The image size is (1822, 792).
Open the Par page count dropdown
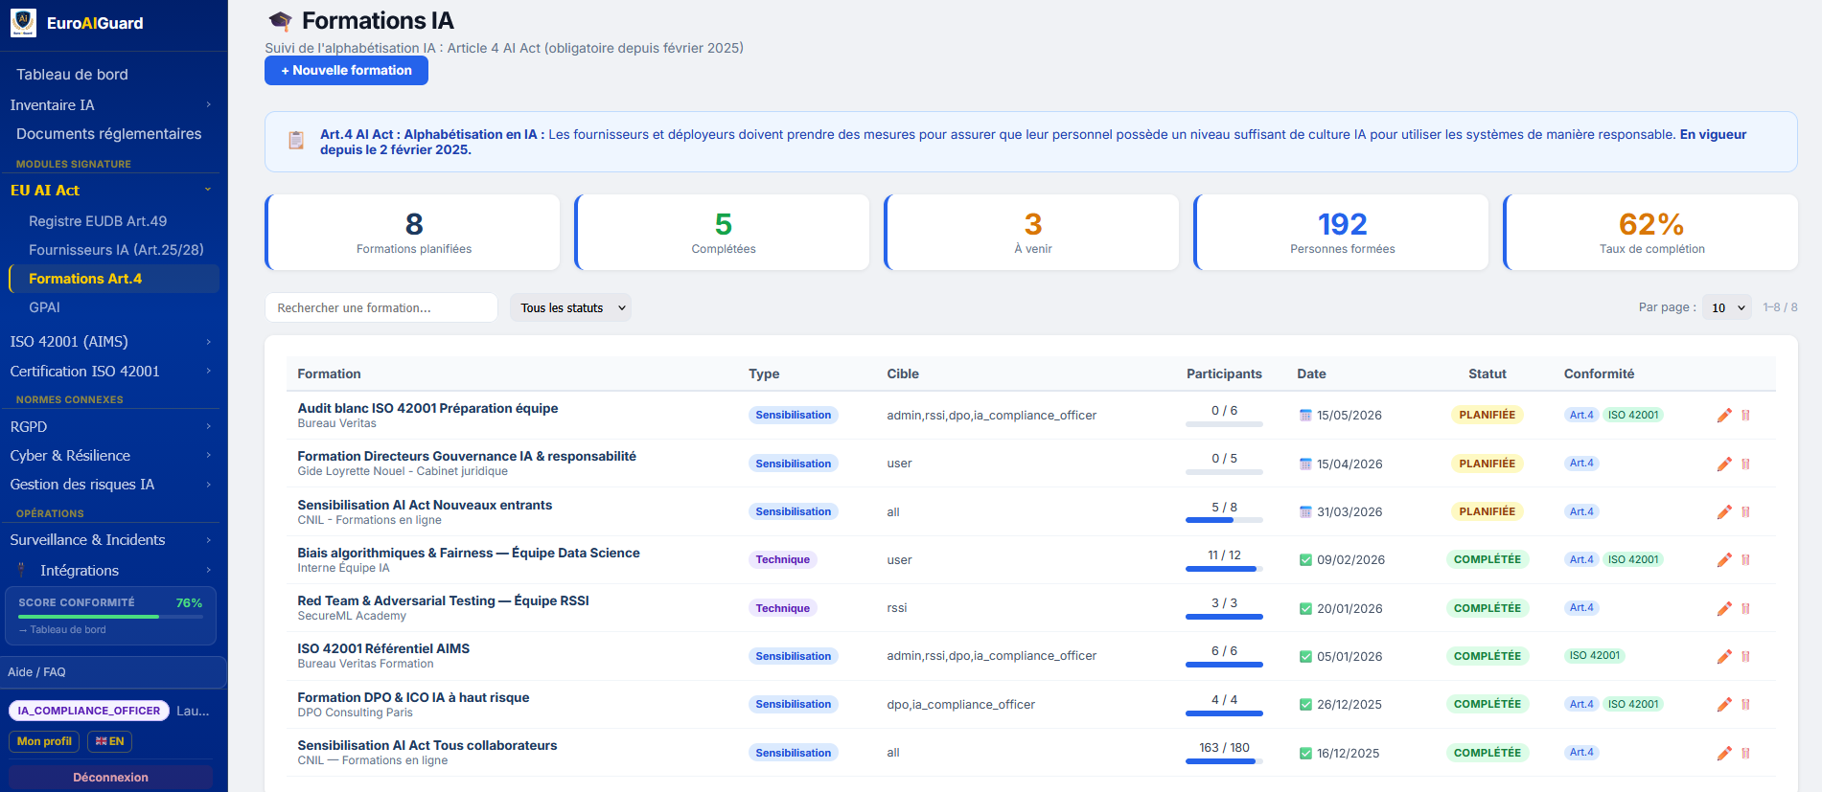pyautogui.click(x=1727, y=307)
